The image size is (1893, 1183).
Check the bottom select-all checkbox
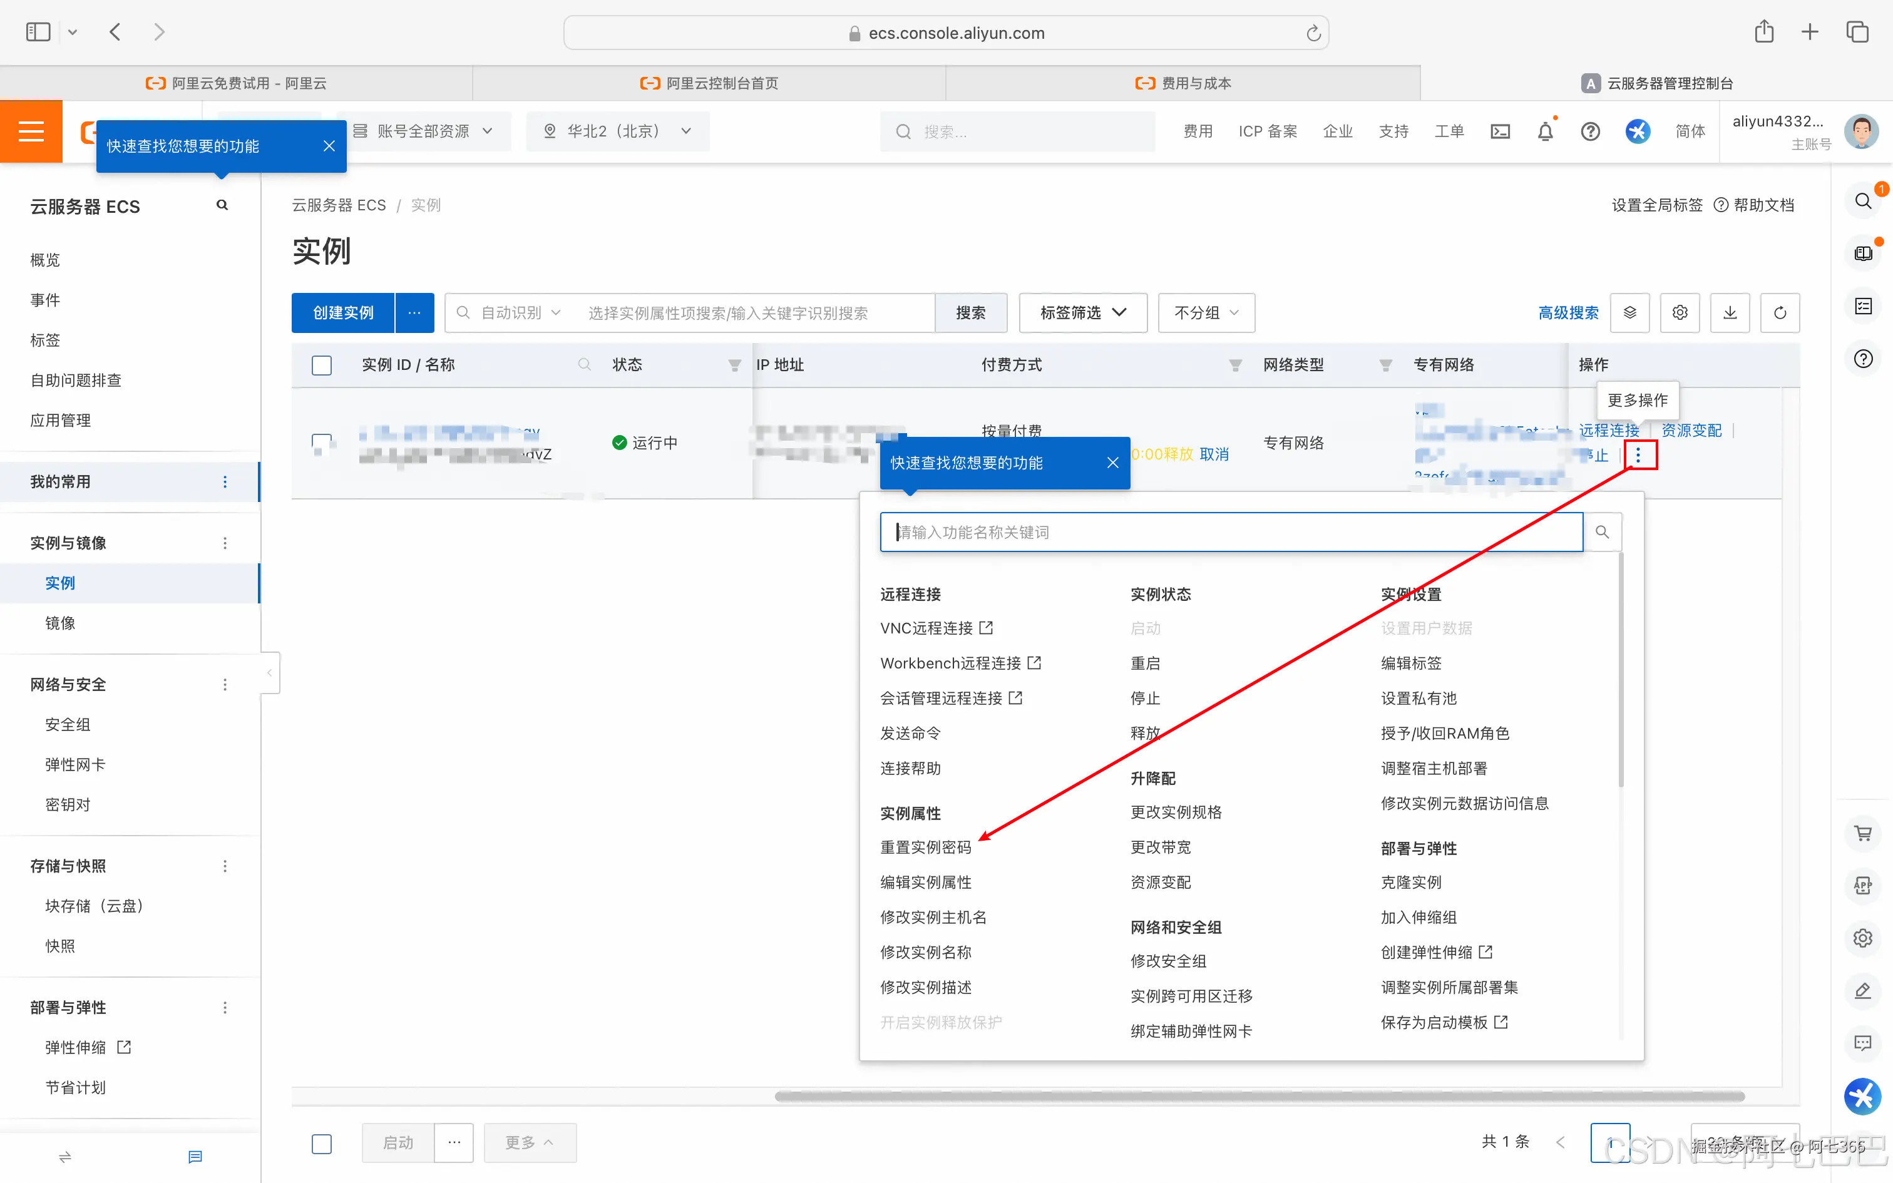[322, 1143]
